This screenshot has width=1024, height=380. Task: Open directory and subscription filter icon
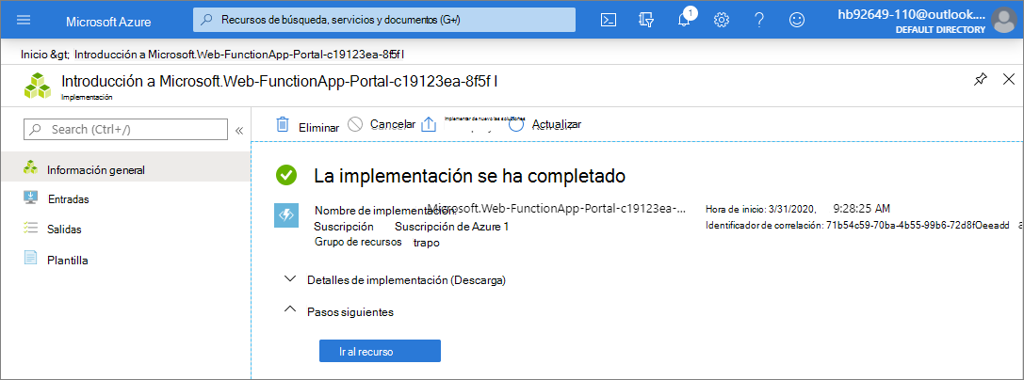click(x=646, y=20)
